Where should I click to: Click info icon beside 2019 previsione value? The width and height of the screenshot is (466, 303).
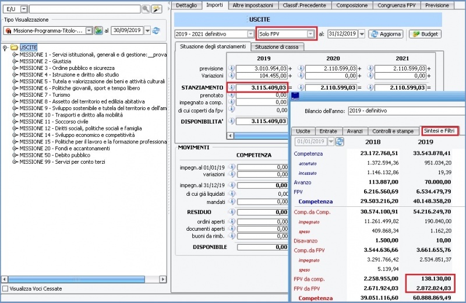coord(231,68)
